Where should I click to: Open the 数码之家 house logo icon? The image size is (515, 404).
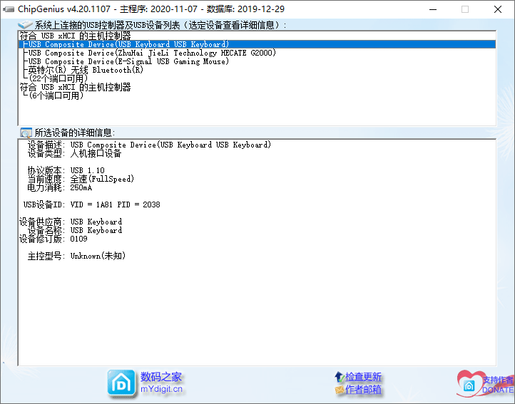click(x=121, y=383)
